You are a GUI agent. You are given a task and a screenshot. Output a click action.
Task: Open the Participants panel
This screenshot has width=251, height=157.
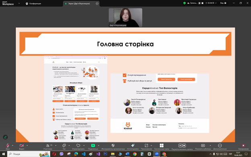(x=48, y=145)
